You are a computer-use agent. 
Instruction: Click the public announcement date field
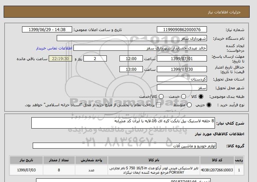point(47,29)
